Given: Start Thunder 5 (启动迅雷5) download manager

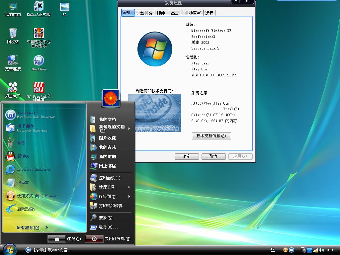Looking at the screenshot, I should pyautogui.click(x=26, y=209).
